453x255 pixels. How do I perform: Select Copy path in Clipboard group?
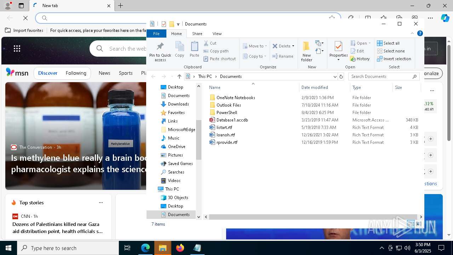(x=216, y=51)
